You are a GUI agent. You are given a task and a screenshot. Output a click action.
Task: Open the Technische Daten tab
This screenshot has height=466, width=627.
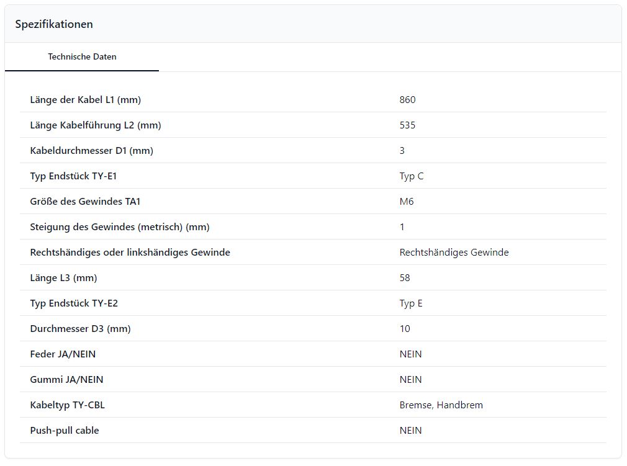82,56
